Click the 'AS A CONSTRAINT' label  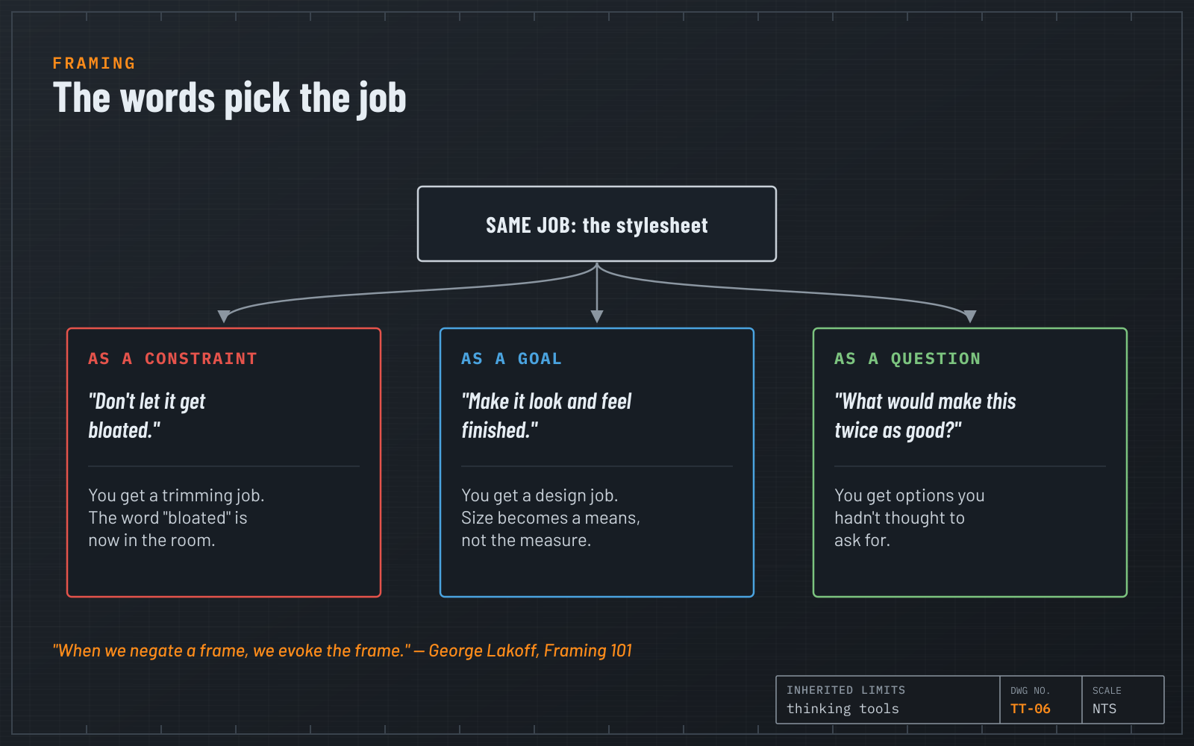172,359
